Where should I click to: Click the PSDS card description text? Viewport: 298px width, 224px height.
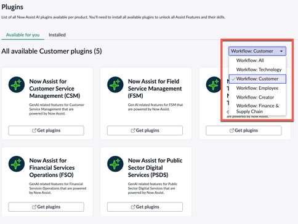pyautogui.click(x=153, y=188)
